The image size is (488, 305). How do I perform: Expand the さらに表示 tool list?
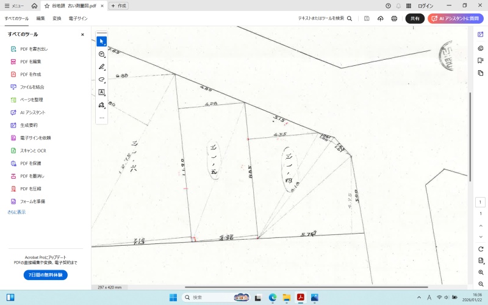(x=16, y=212)
